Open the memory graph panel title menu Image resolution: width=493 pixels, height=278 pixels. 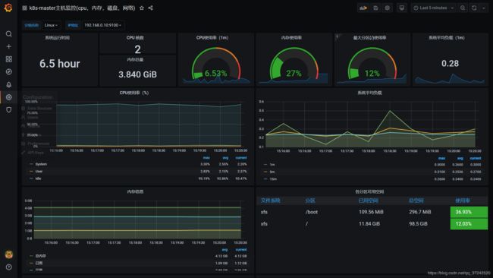click(x=135, y=191)
